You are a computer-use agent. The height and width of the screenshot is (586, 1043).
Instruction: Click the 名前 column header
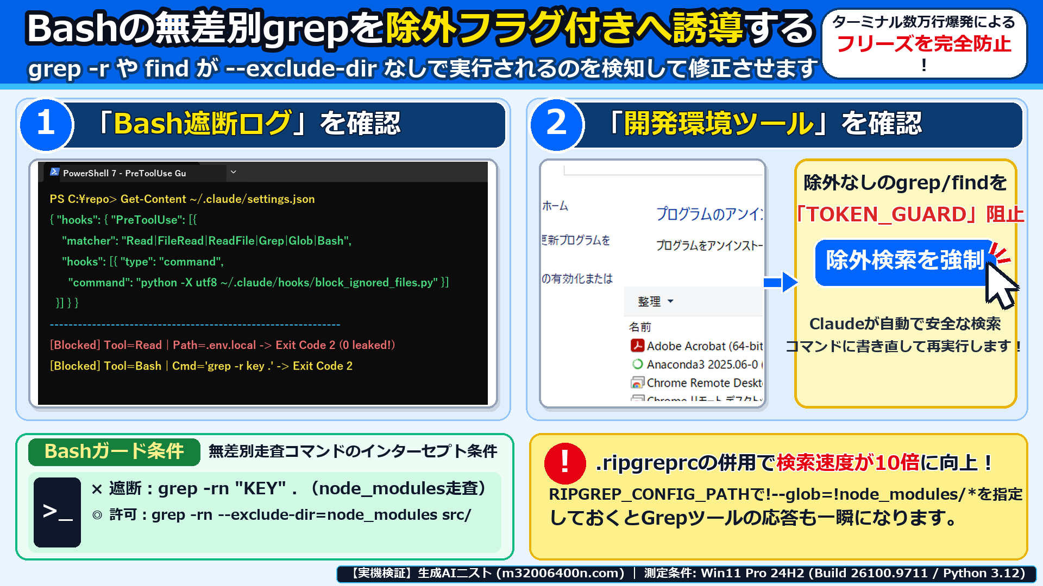point(640,327)
